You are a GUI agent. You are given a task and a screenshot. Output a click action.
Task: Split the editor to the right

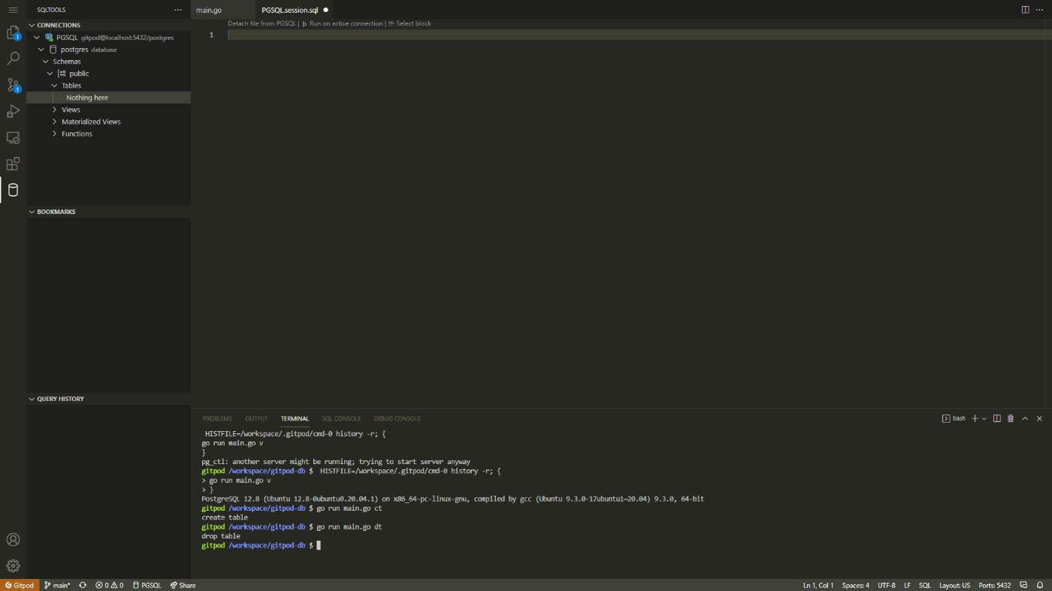pyautogui.click(x=1025, y=10)
